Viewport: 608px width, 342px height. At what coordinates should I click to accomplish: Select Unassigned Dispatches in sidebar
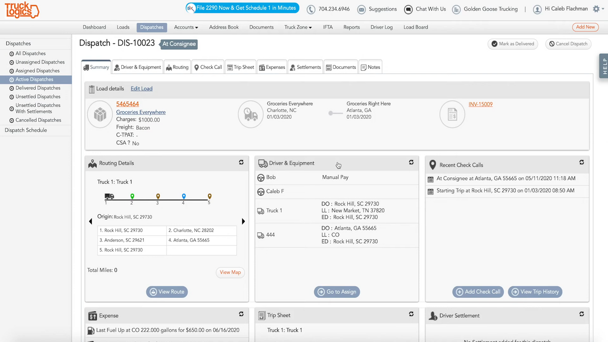[40, 62]
